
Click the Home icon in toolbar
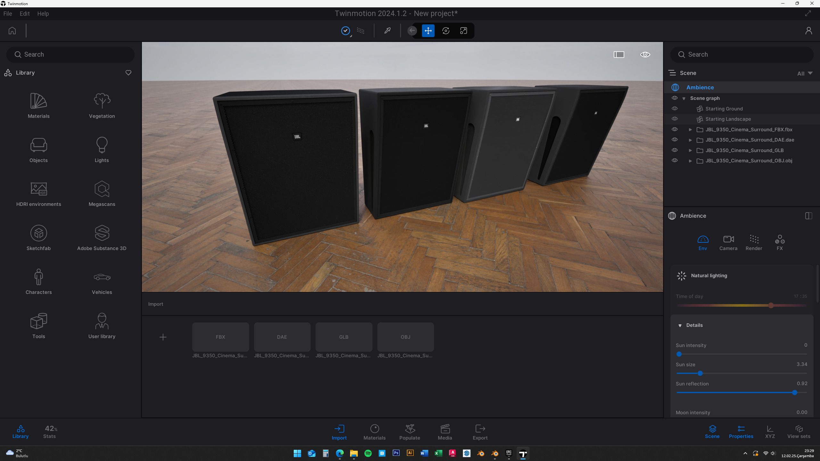point(12,31)
